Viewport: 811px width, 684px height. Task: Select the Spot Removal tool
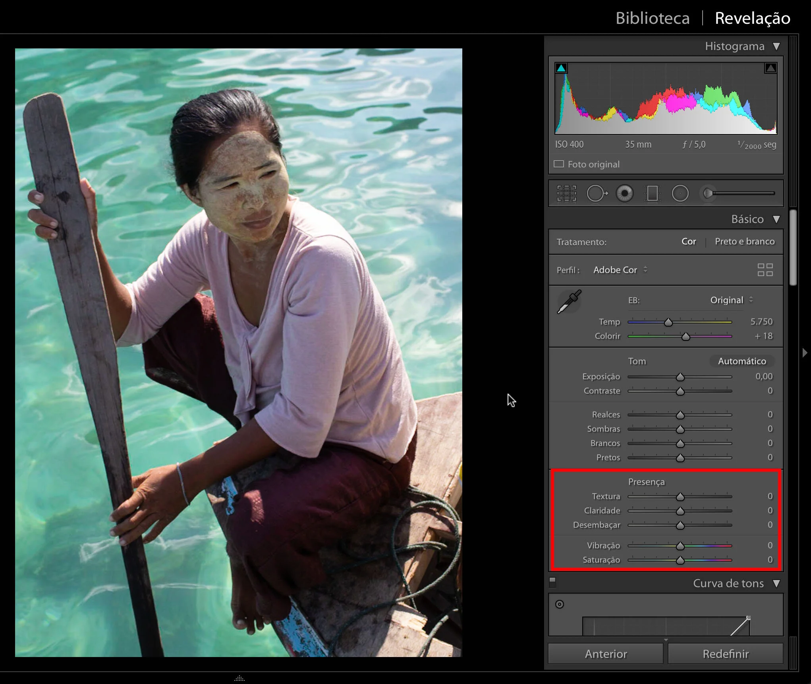coord(597,194)
